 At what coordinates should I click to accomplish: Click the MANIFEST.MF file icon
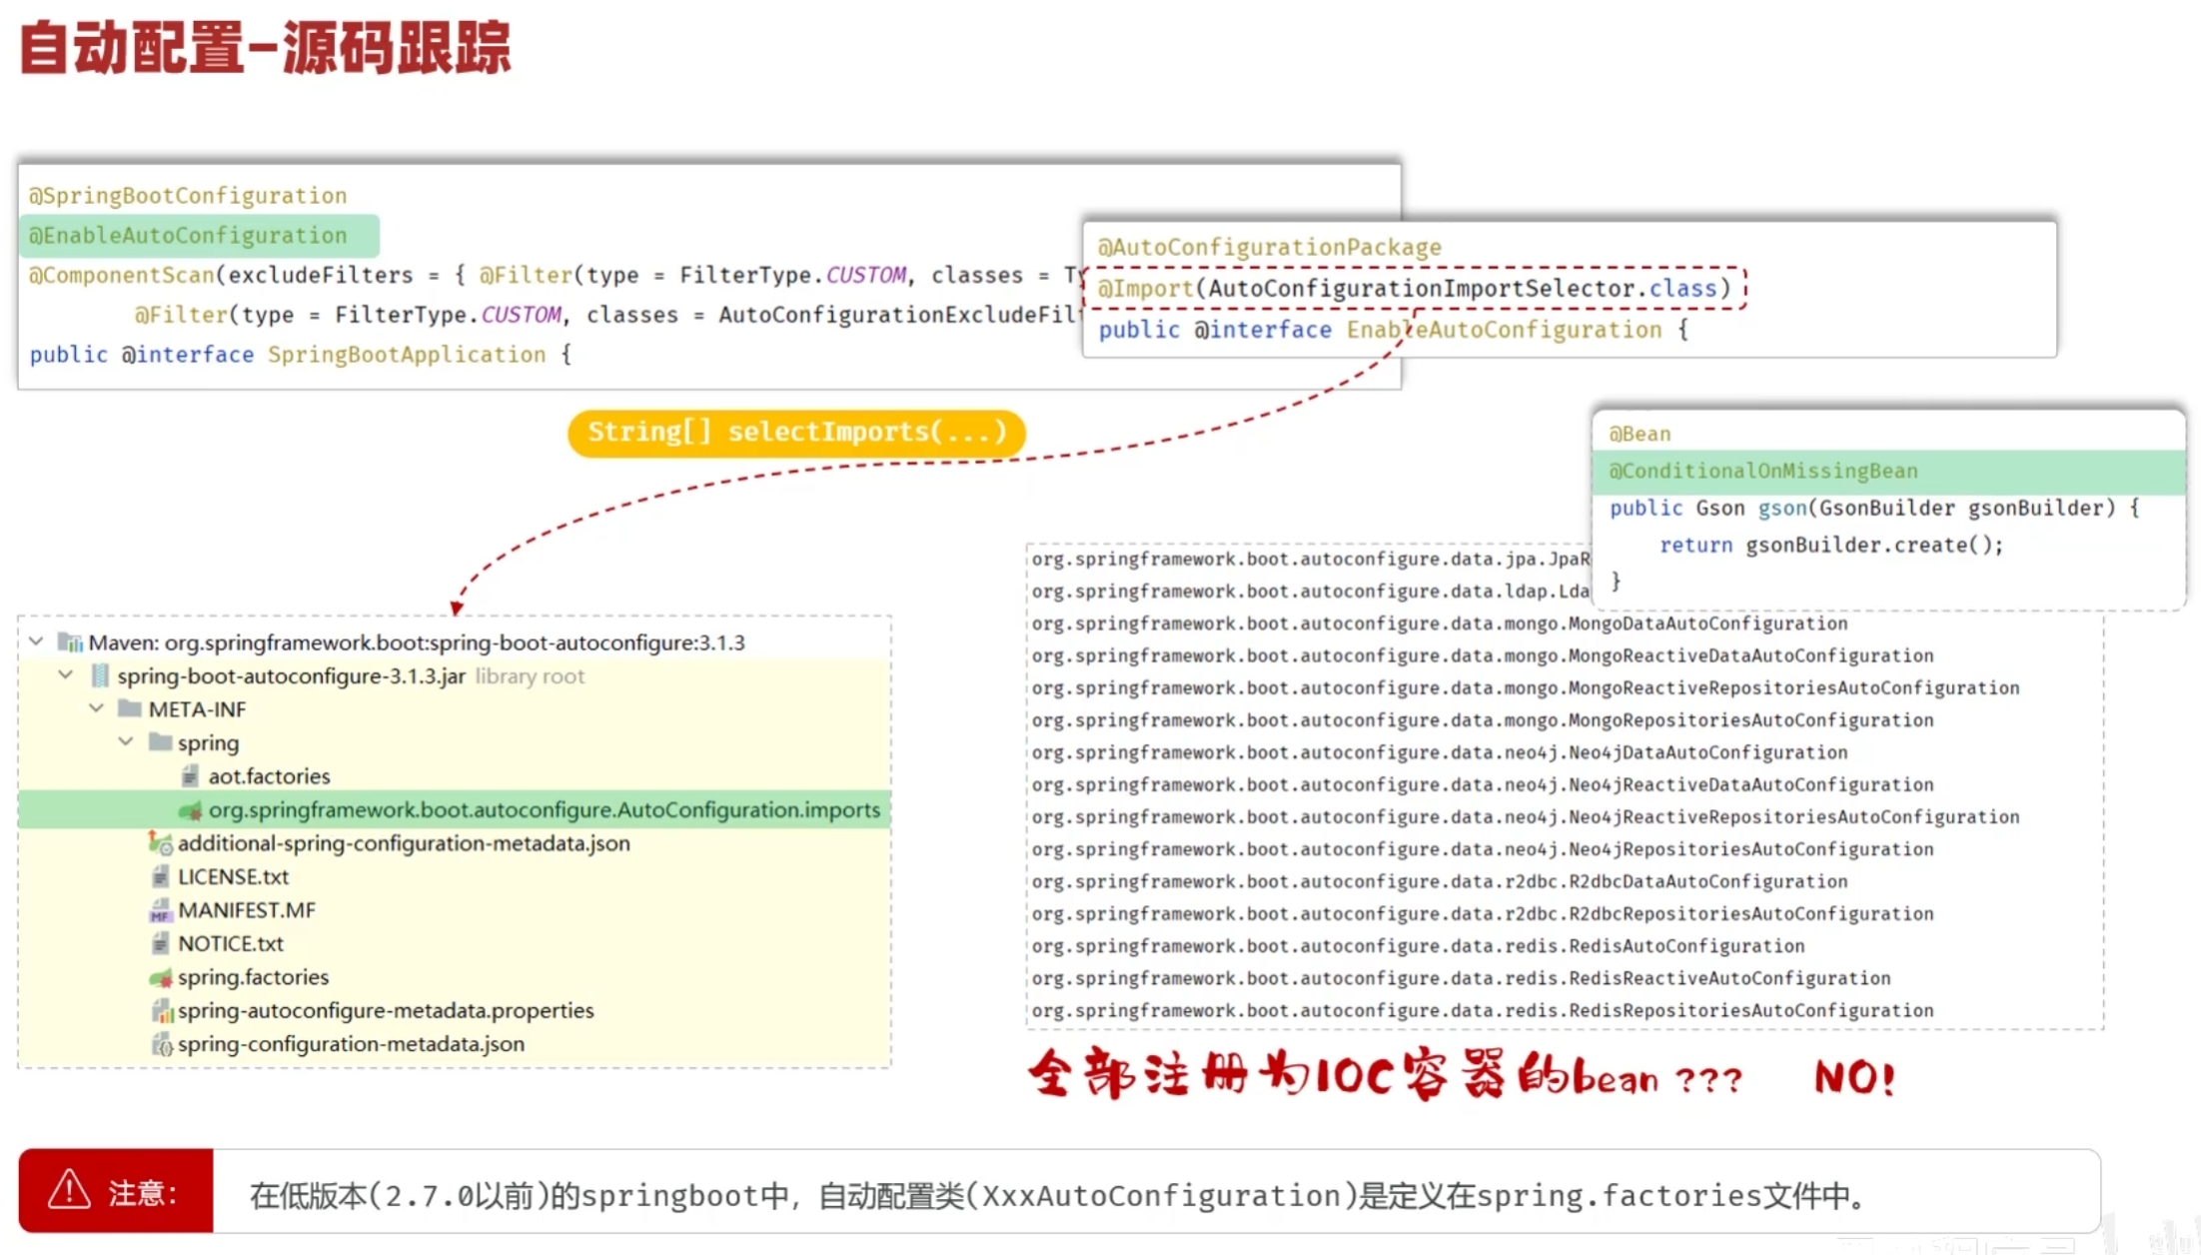[160, 910]
